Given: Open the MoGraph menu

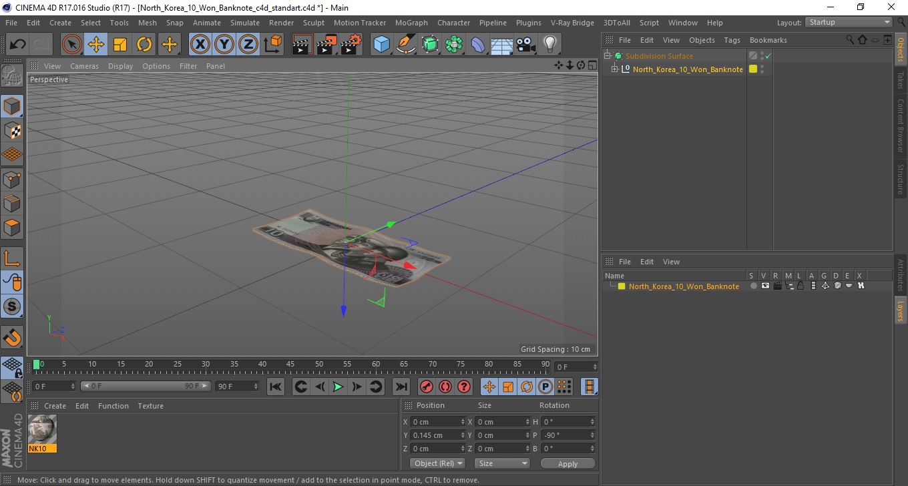Looking at the screenshot, I should coord(411,23).
